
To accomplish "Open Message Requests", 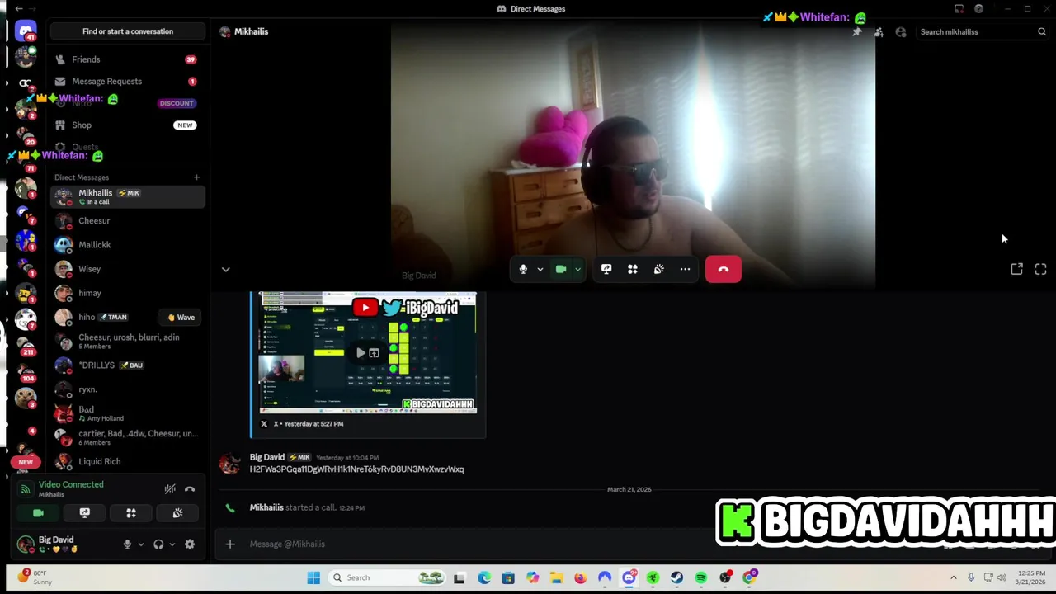I will pos(128,81).
